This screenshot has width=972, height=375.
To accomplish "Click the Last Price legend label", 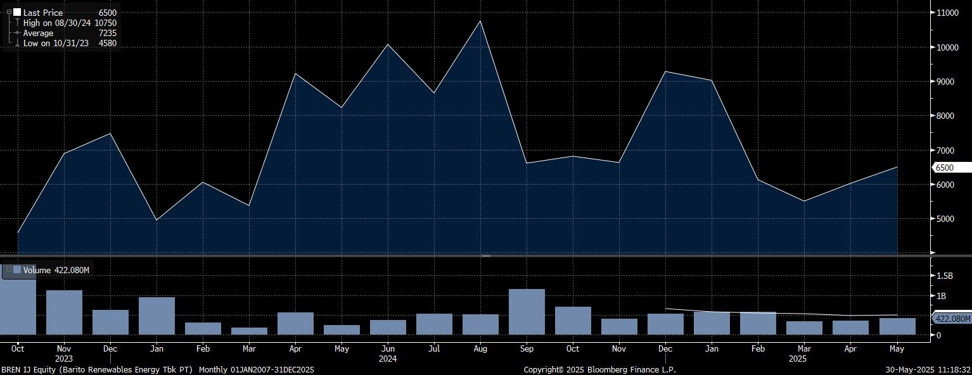I will (x=43, y=13).
